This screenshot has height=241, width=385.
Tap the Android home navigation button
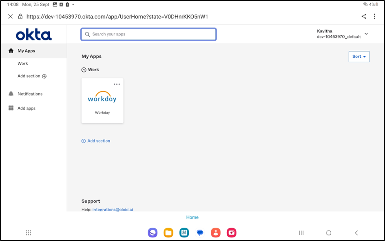[x=329, y=233]
